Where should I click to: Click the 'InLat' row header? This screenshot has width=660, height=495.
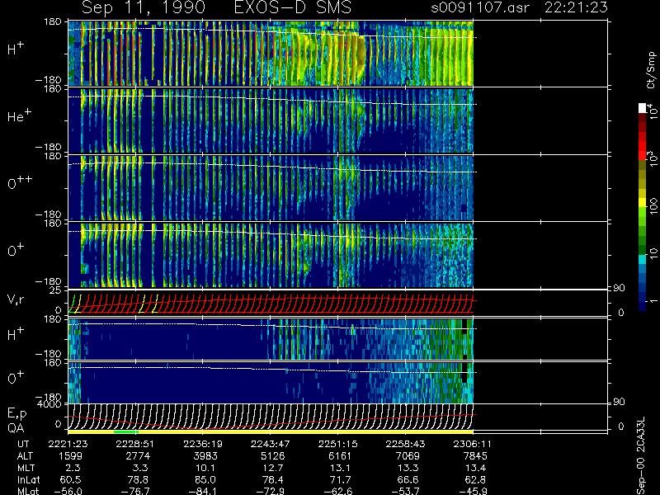[x=28, y=479]
